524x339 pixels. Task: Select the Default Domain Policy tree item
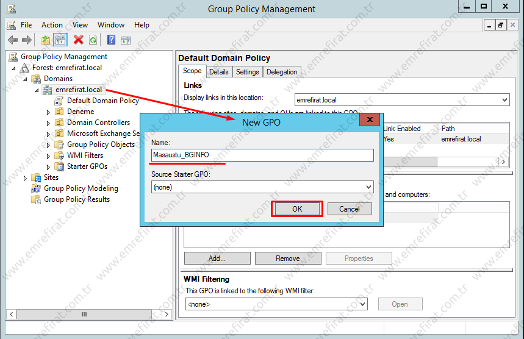coord(102,101)
